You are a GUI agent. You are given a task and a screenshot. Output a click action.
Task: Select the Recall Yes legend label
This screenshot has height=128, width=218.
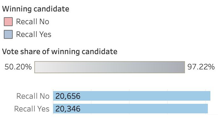(x=34, y=34)
